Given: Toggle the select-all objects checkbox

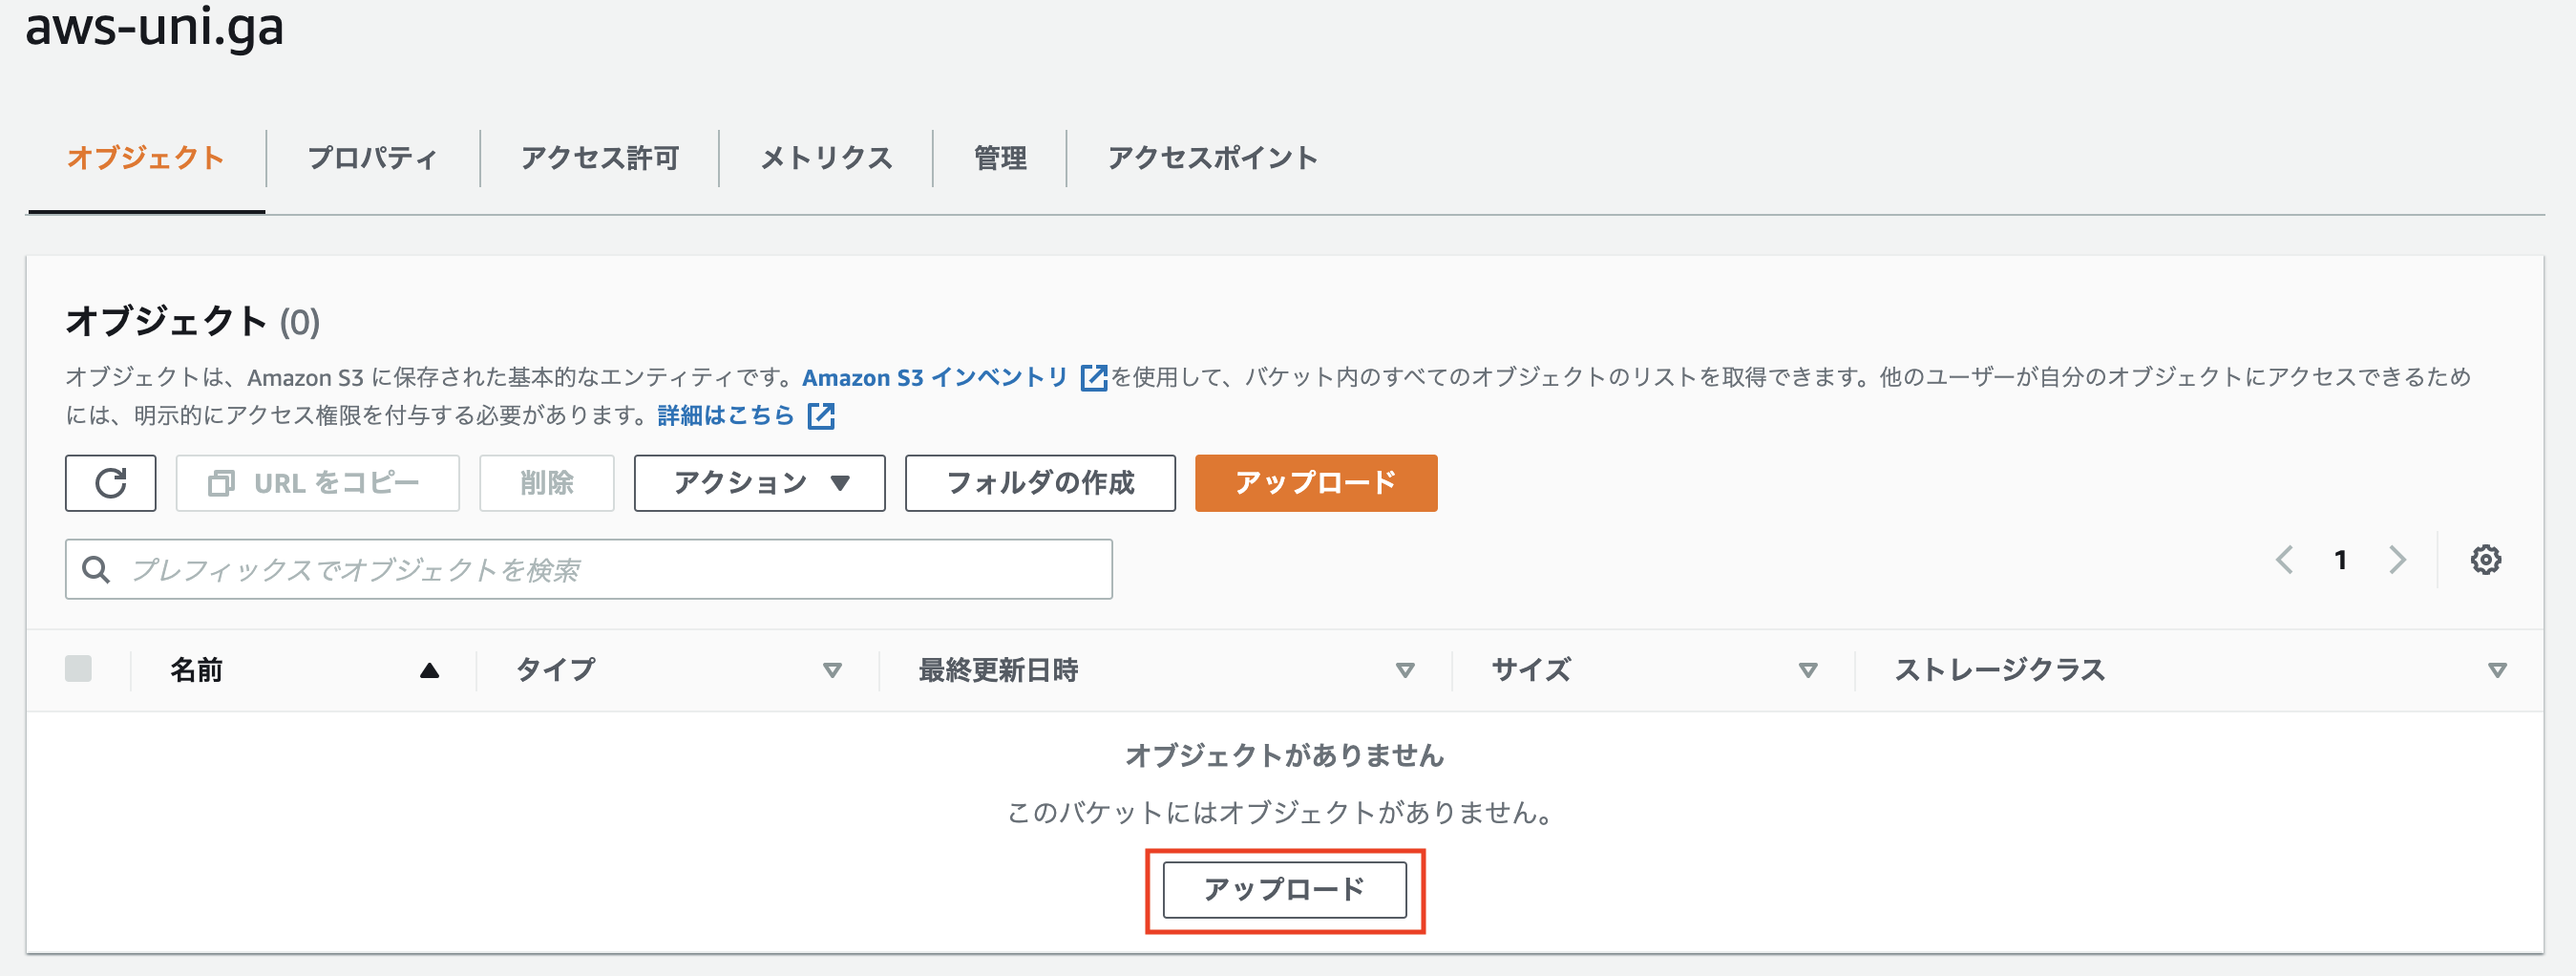Looking at the screenshot, I should tap(79, 668).
